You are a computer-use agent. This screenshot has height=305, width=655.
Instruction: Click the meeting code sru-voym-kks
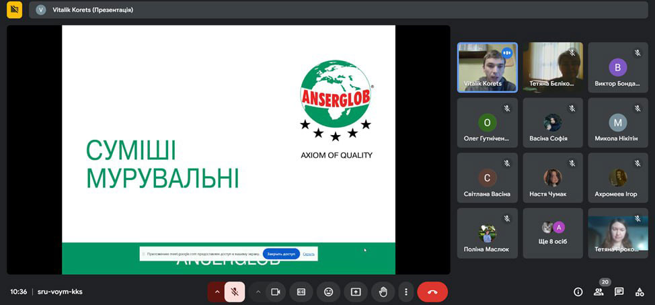(60, 292)
